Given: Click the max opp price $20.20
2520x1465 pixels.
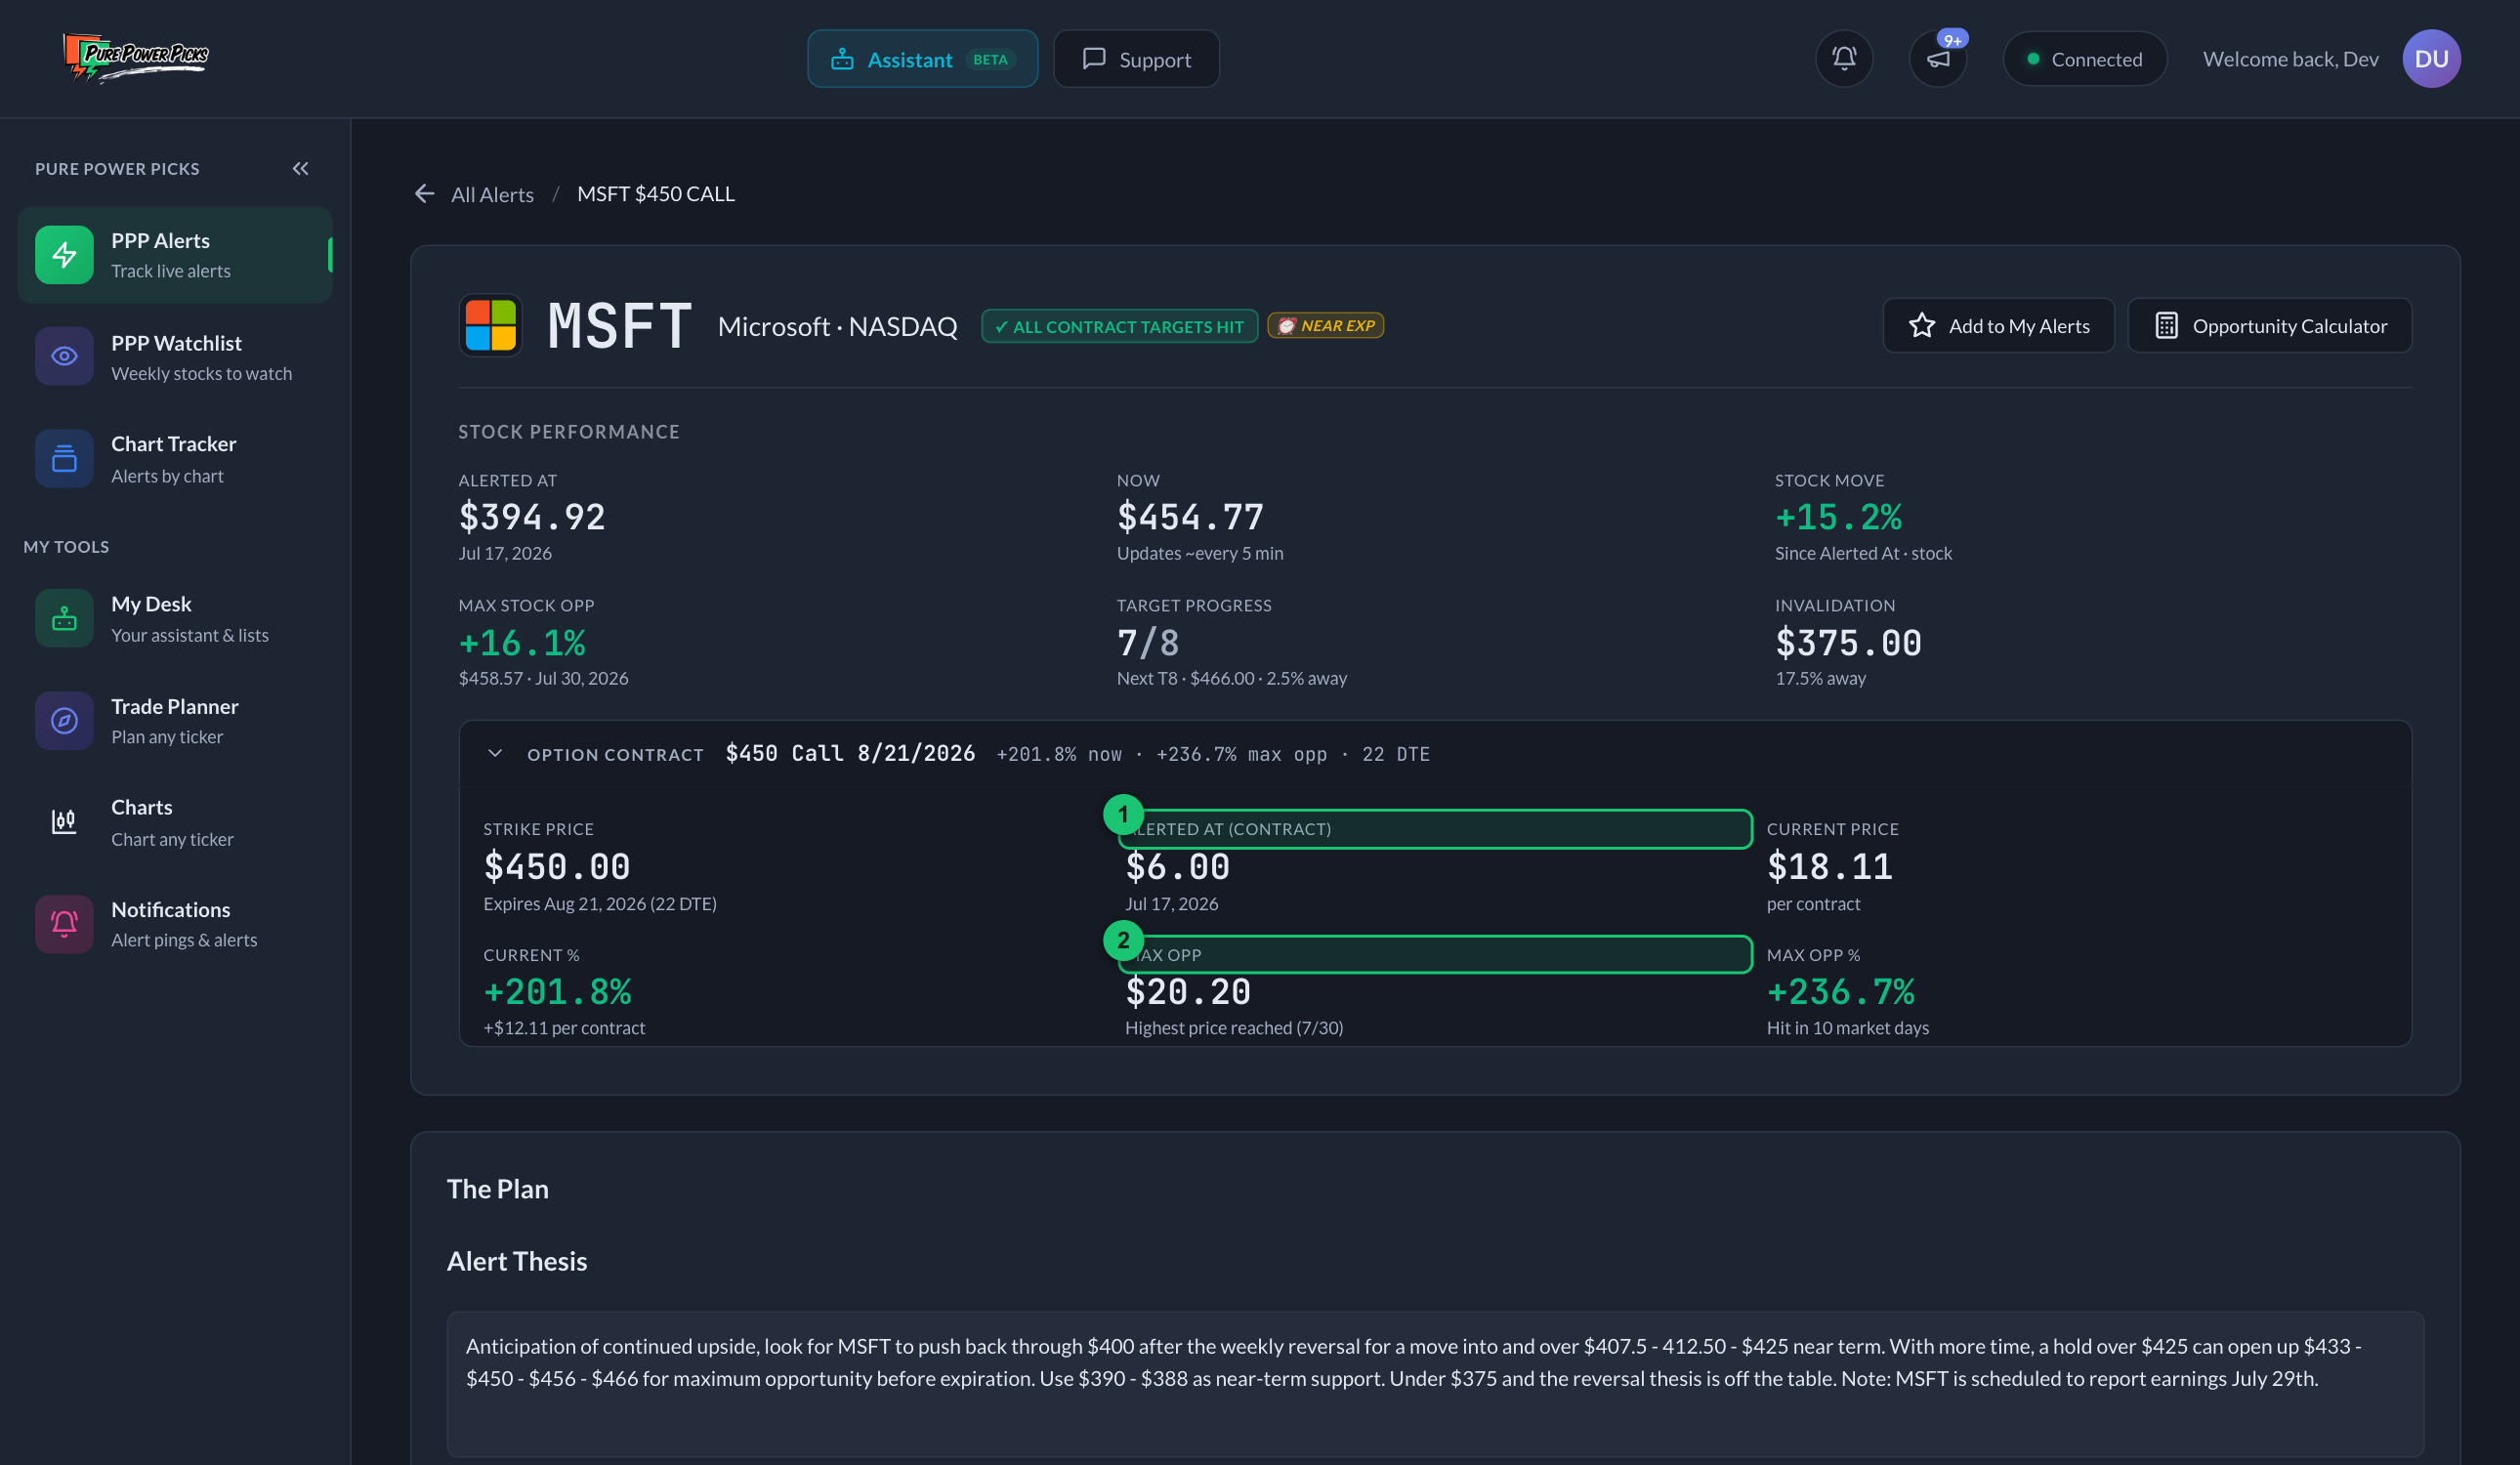Looking at the screenshot, I should 1188,992.
